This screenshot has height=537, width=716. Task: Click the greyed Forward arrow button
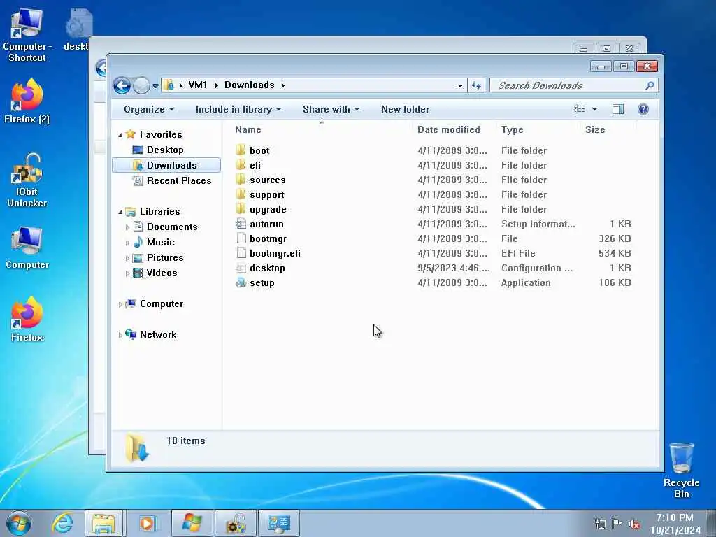141,85
